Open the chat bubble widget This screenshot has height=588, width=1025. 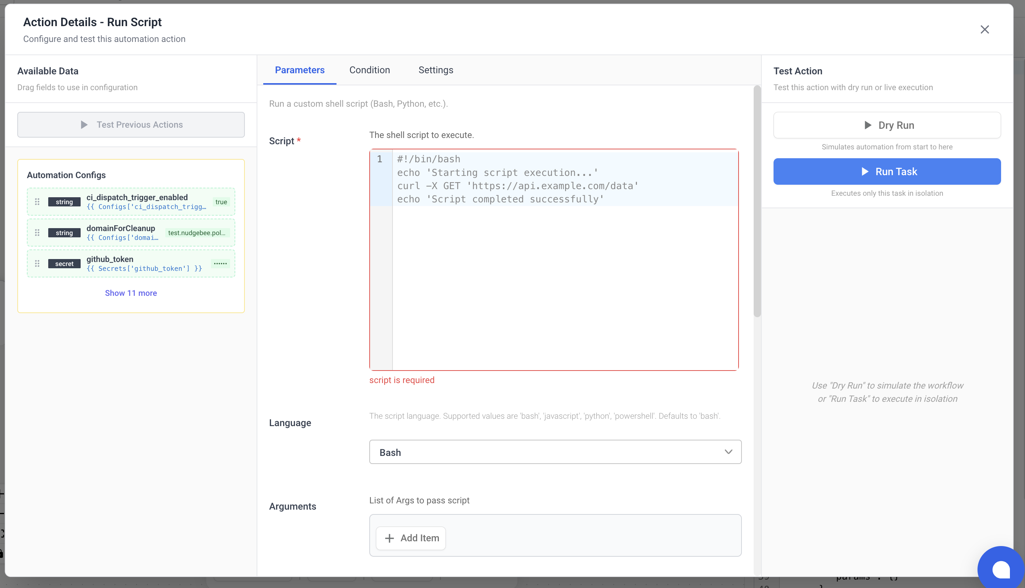[x=1001, y=570]
